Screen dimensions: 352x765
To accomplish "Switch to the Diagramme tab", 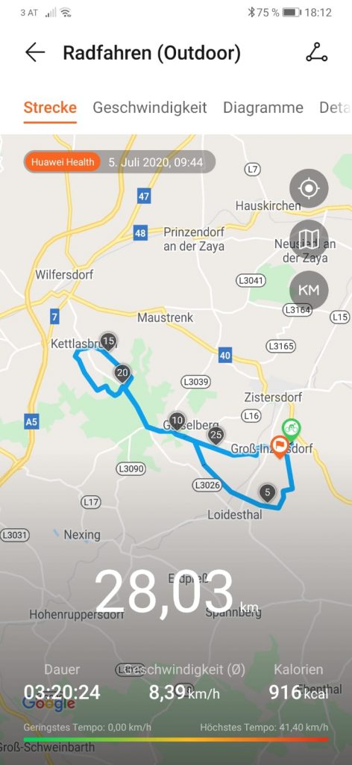I will tap(263, 108).
